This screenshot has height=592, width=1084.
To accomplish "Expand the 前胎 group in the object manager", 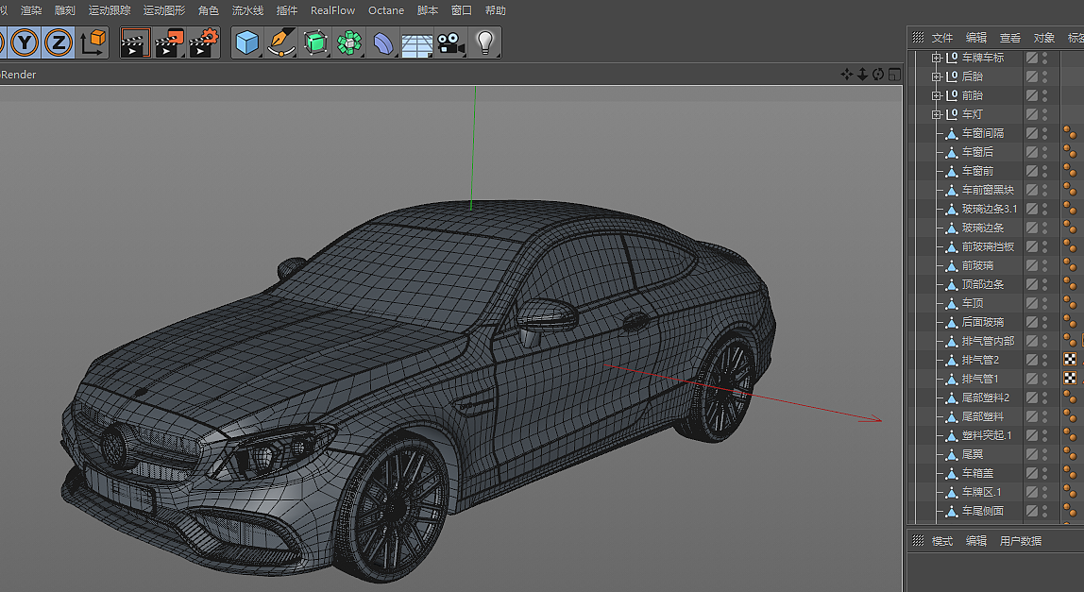I will (x=936, y=94).
